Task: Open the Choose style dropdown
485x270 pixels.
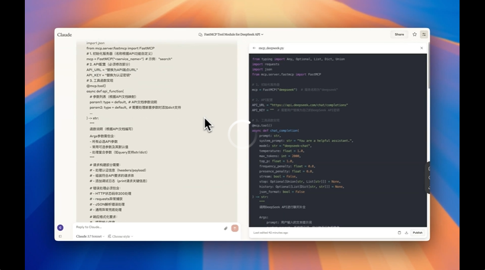Action: click(x=120, y=236)
